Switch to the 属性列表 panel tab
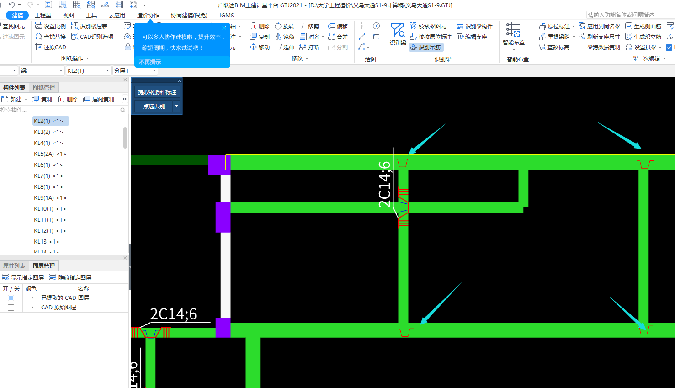 [x=14, y=266]
